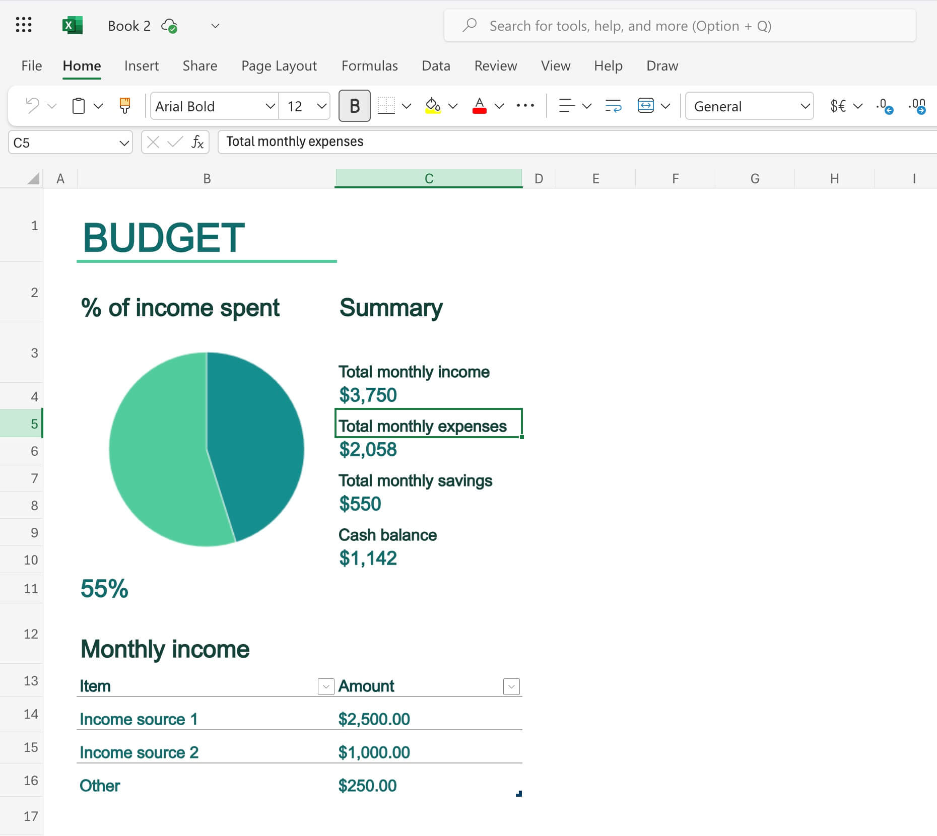Switch to the Formulas tab
The image size is (937, 836).
click(x=369, y=65)
